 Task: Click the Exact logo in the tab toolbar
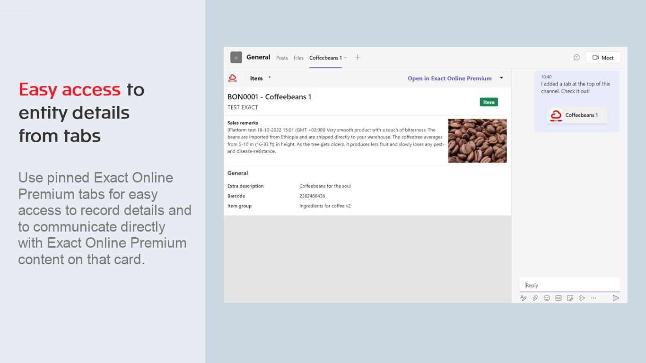click(232, 78)
